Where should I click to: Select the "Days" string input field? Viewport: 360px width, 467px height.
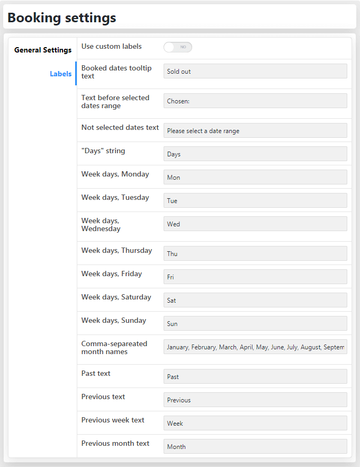[255, 154]
